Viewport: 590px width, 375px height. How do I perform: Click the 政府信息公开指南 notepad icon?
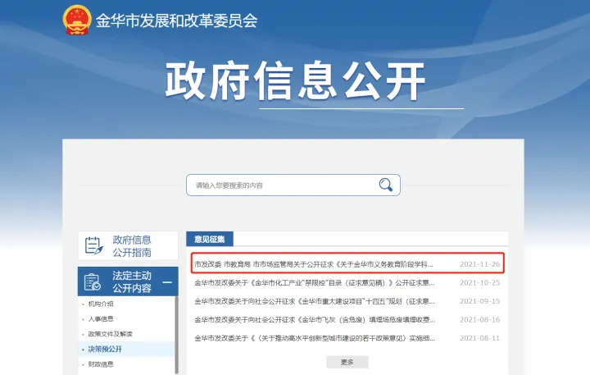point(93,245)
